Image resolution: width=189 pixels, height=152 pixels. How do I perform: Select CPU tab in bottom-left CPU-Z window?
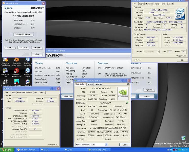[x=6, y=92]
